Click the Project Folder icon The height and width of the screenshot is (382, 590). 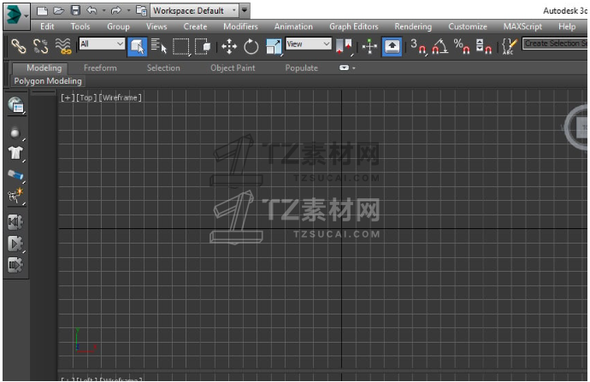point(141,10)
